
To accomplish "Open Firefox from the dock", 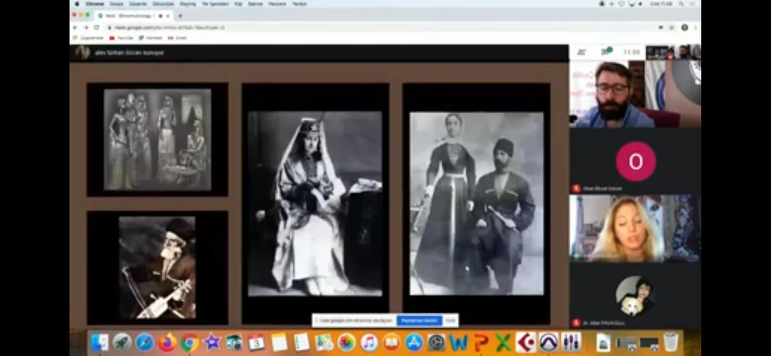I will tap(167, 342).
